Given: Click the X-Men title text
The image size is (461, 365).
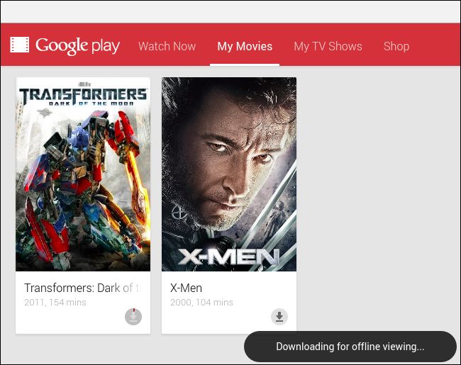Looking at the screenshot, I should (186, 288).
